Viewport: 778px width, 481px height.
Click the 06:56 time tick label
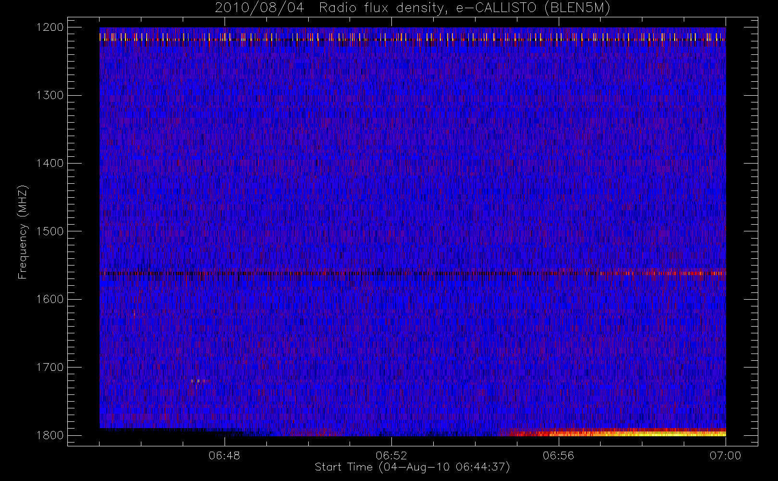coord(558,456)
